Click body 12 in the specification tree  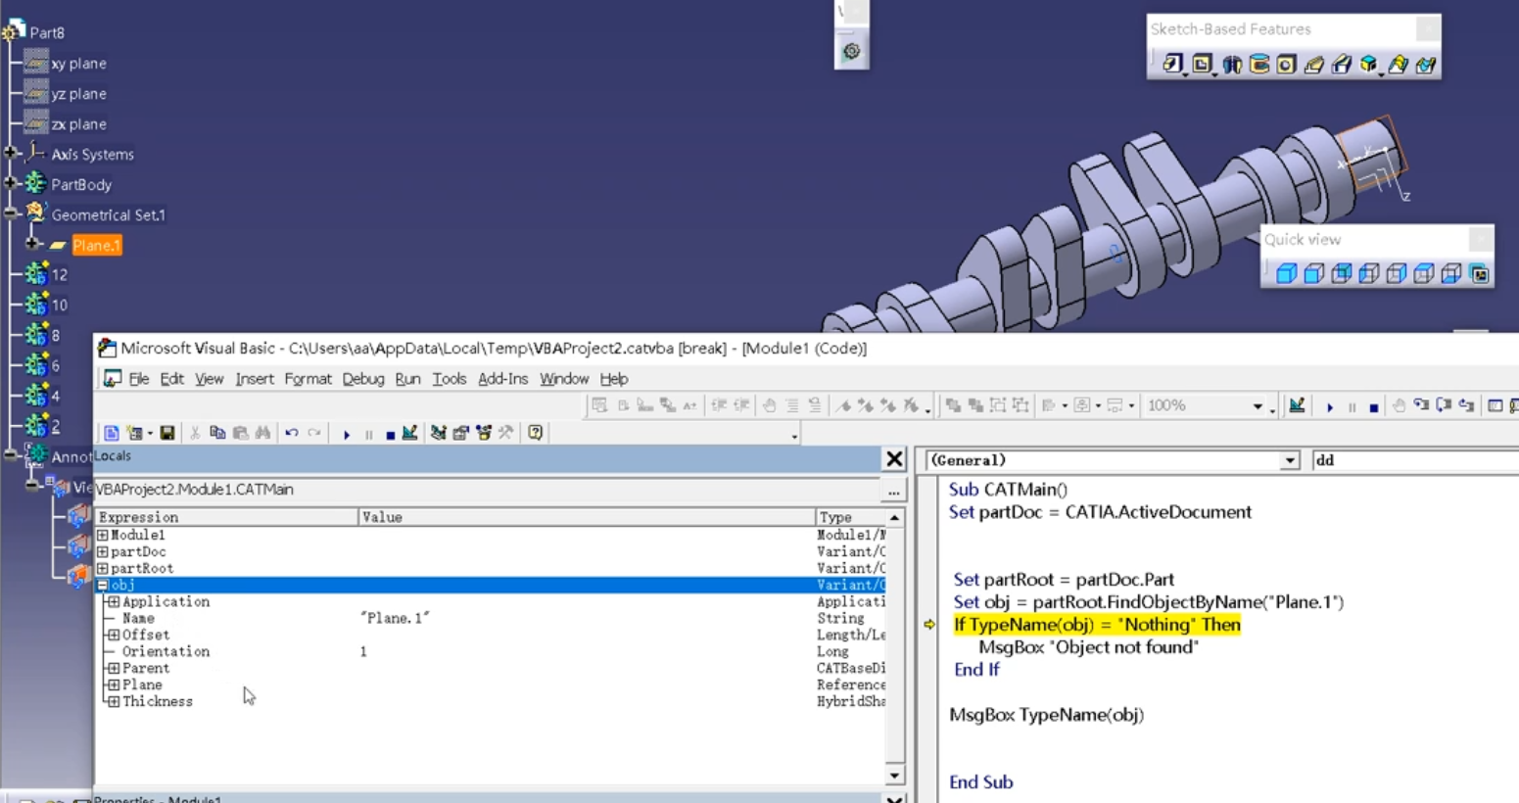60,275
